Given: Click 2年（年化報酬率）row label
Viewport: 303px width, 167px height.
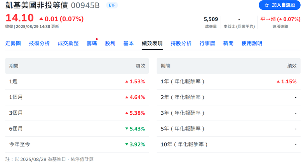Looking at the screenshot, I should pos(183,97).
